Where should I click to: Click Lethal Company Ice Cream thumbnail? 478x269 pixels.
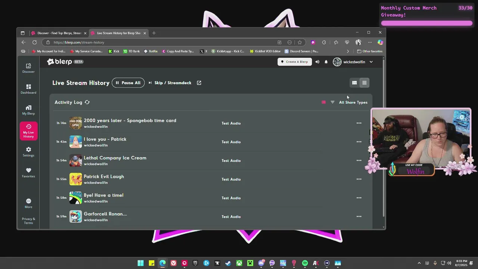pos(75,160)
